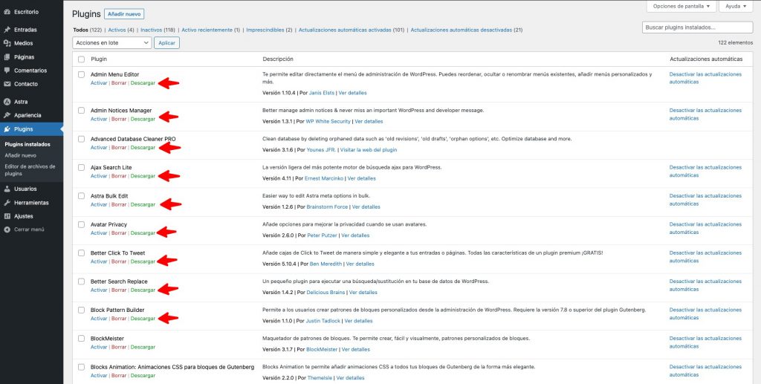The height and width of the screenshot is (384, 761).
Task: Visit Advanced Database Cleaner plugin website
Action: (369, 150)
